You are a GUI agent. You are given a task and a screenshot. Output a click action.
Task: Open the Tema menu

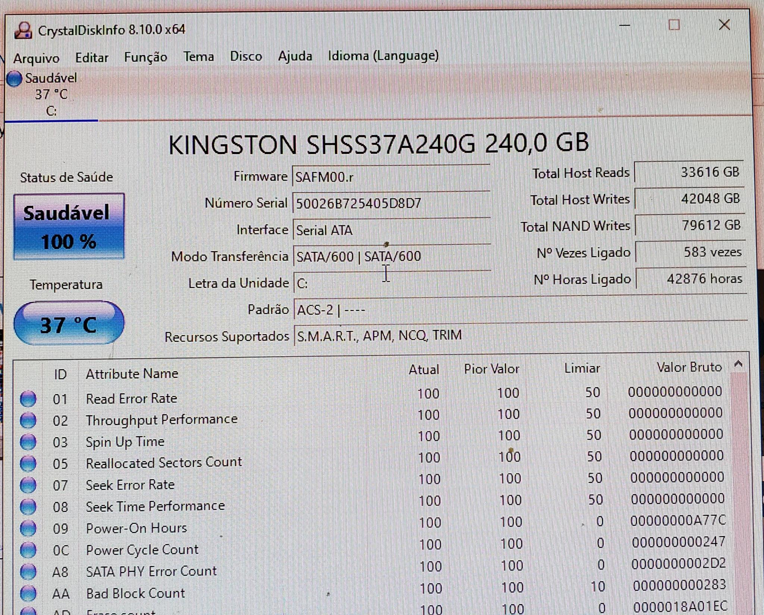pyautogui.click(x=198, y=57)
